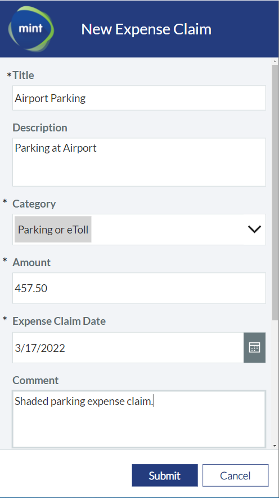
Task: Click inside the Comment text box
Action: [x=139, y=419]
